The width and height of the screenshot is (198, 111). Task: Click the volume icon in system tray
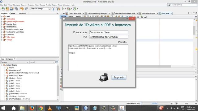click(178, 108)
